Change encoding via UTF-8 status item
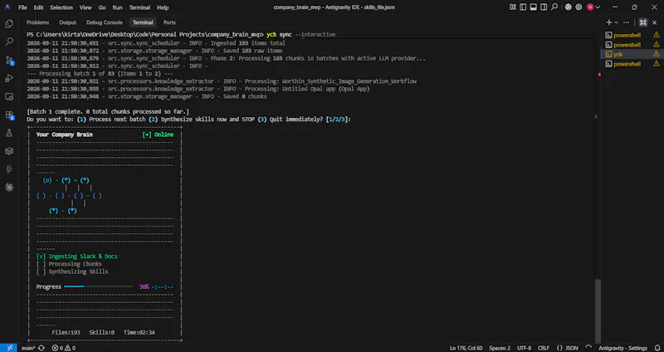 pos(524,348)
